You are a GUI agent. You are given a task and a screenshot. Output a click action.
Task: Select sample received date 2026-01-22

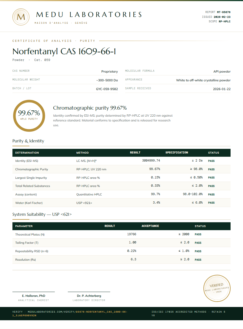(222, 89)
